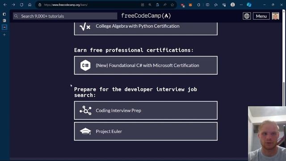Open the orange fox extension icon
286x161 pixels.
190,5
